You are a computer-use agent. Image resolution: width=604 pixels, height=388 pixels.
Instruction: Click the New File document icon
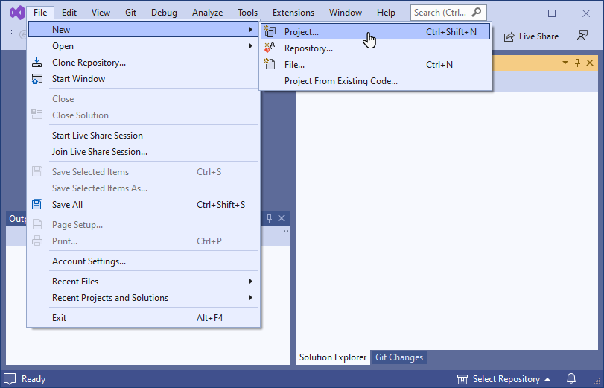coord(270,64)
